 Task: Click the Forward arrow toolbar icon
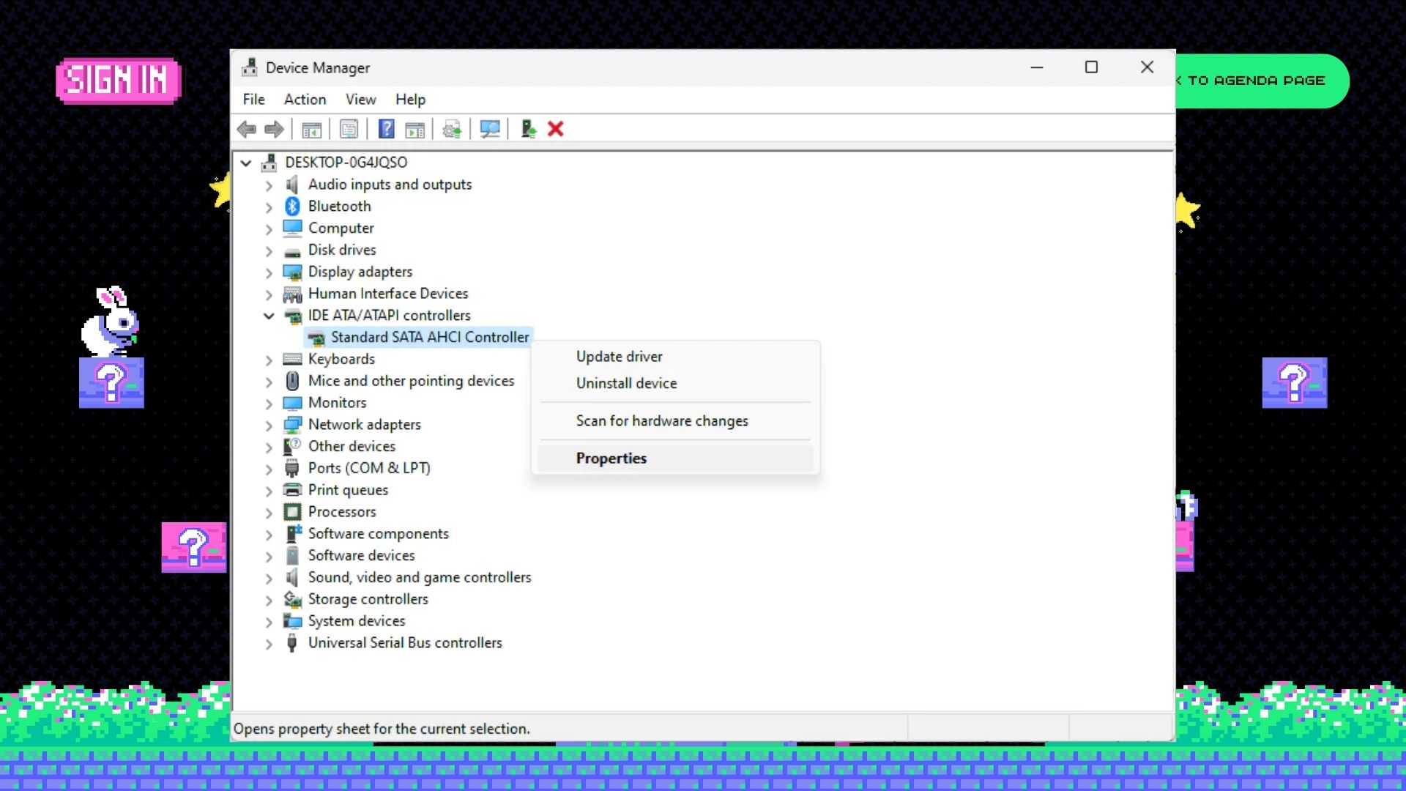(x=274, y=130)
